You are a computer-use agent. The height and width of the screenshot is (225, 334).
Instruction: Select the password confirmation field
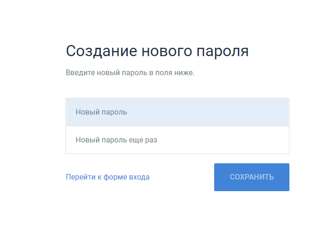coord(177,140)
